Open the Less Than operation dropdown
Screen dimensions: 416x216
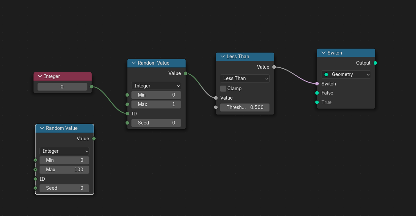pos(245,78)
